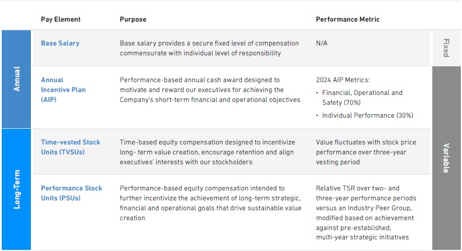Select Performance Stock Units (PSUs) label
Screen dimensions: 462x251
72,193
